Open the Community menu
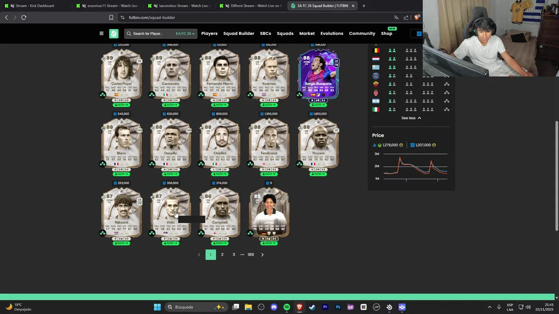The height and width of the screenshot is (314, 559). 362,34
